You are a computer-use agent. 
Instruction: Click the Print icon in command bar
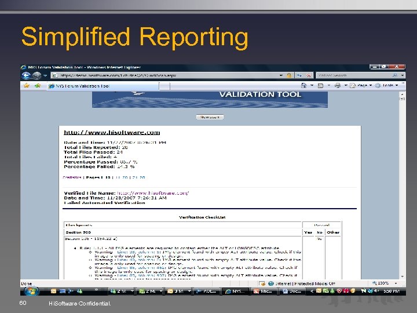tap(338, 85)
